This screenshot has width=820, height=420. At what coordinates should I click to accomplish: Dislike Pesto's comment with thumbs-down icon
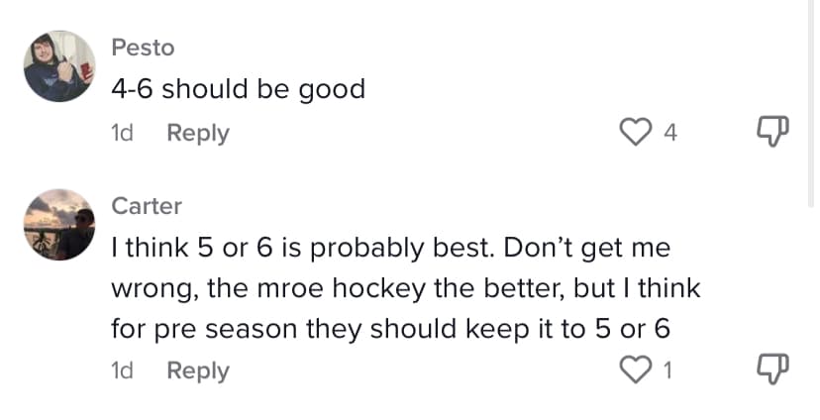(x=770, y=132)
